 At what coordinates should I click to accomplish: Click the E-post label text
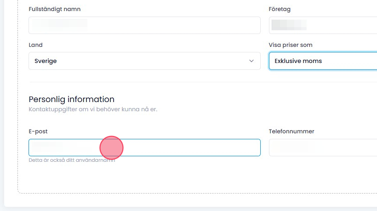tap(38, 131)
